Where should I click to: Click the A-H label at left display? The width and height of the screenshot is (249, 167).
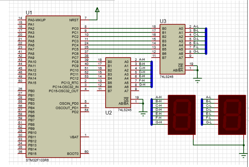[x=159, y=97]
